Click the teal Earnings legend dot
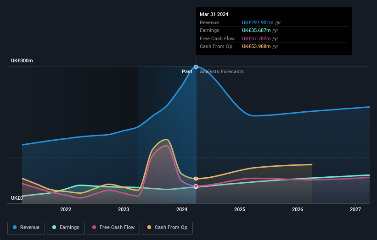 point(54,227)
